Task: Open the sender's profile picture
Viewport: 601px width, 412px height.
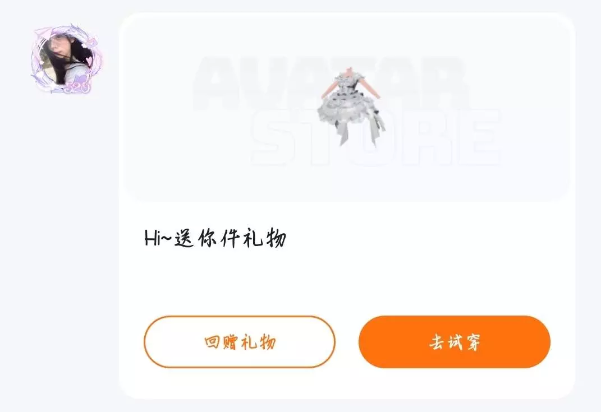Action: [x=66, y=58]
